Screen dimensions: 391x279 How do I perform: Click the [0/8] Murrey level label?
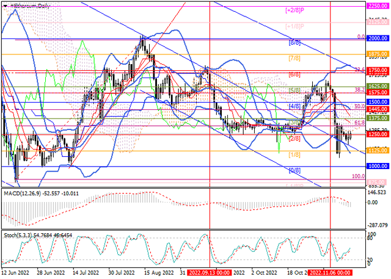pos(294,171)
